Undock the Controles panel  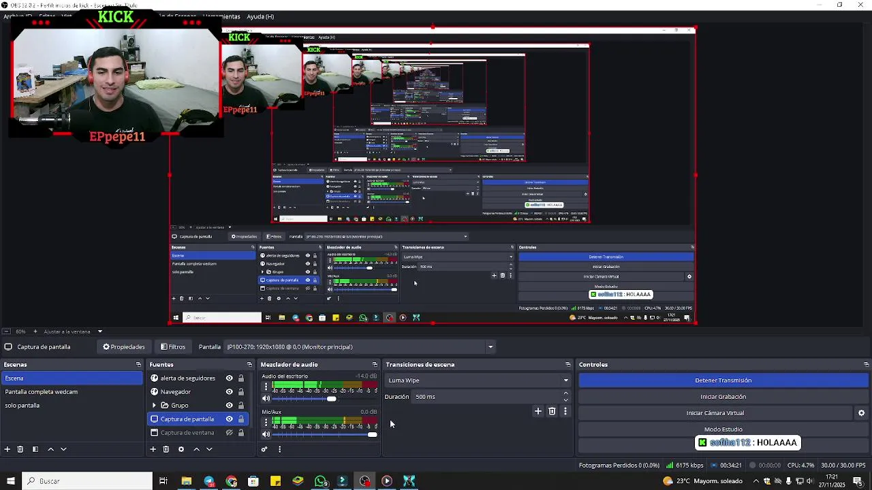tap(866, 365)
